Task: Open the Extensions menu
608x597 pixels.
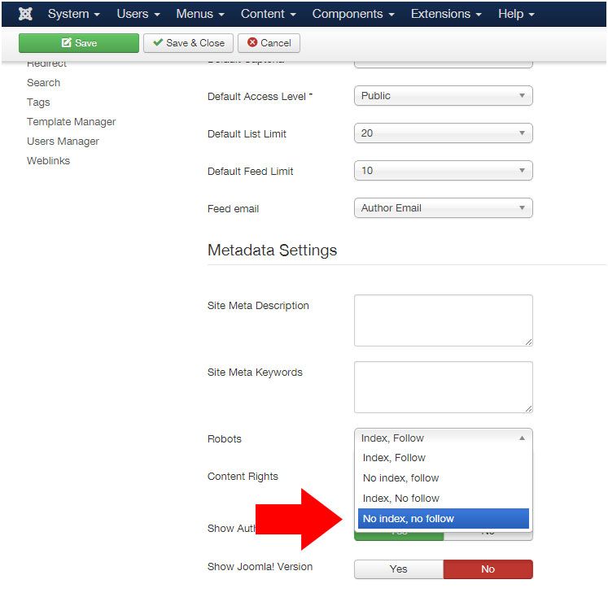Action: point(446,14)
